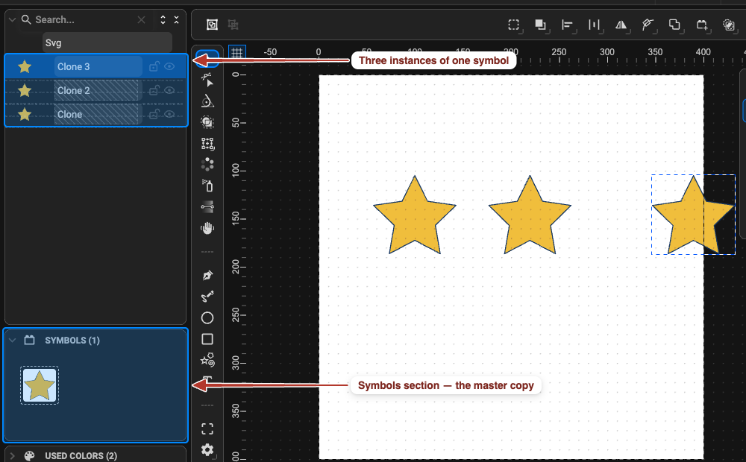The height and width of the screenshot is (462, 746).
Task: Select the shape builder tool
Action: point(207,122)
